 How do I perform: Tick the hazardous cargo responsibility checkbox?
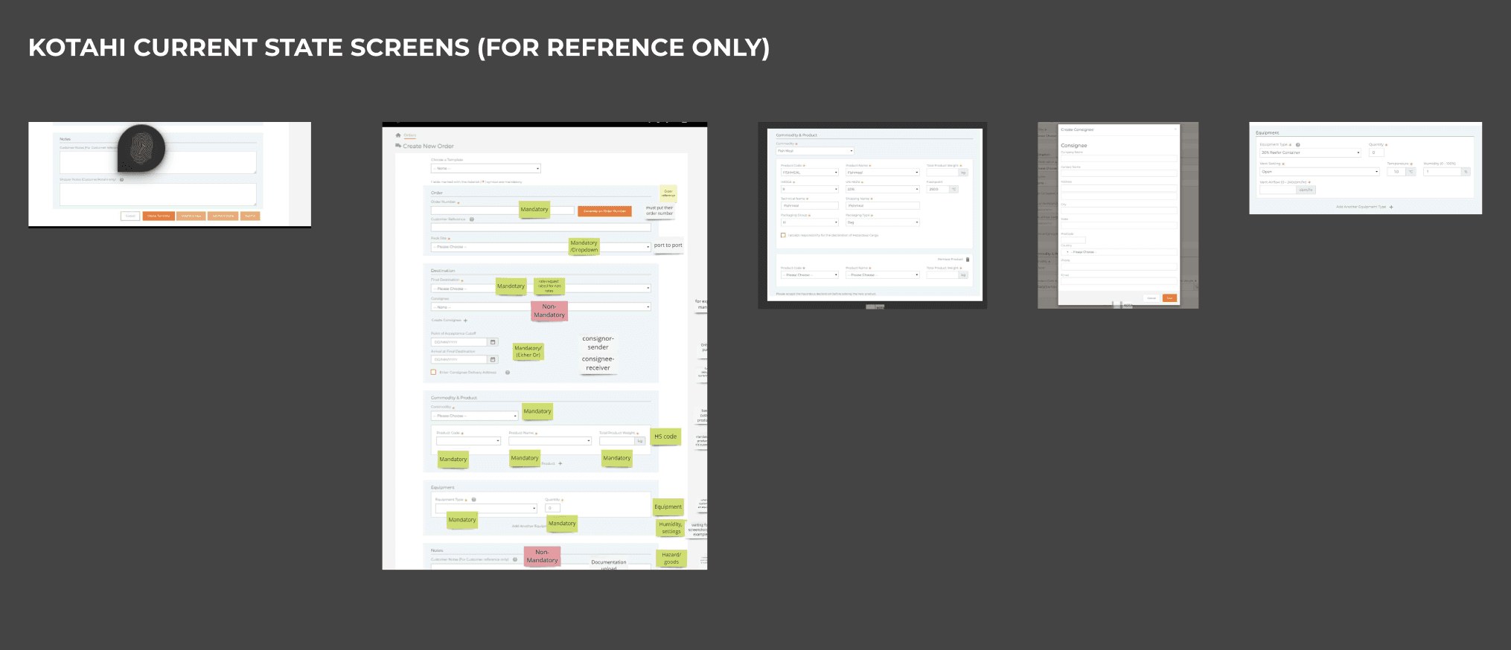click(783, 235)
